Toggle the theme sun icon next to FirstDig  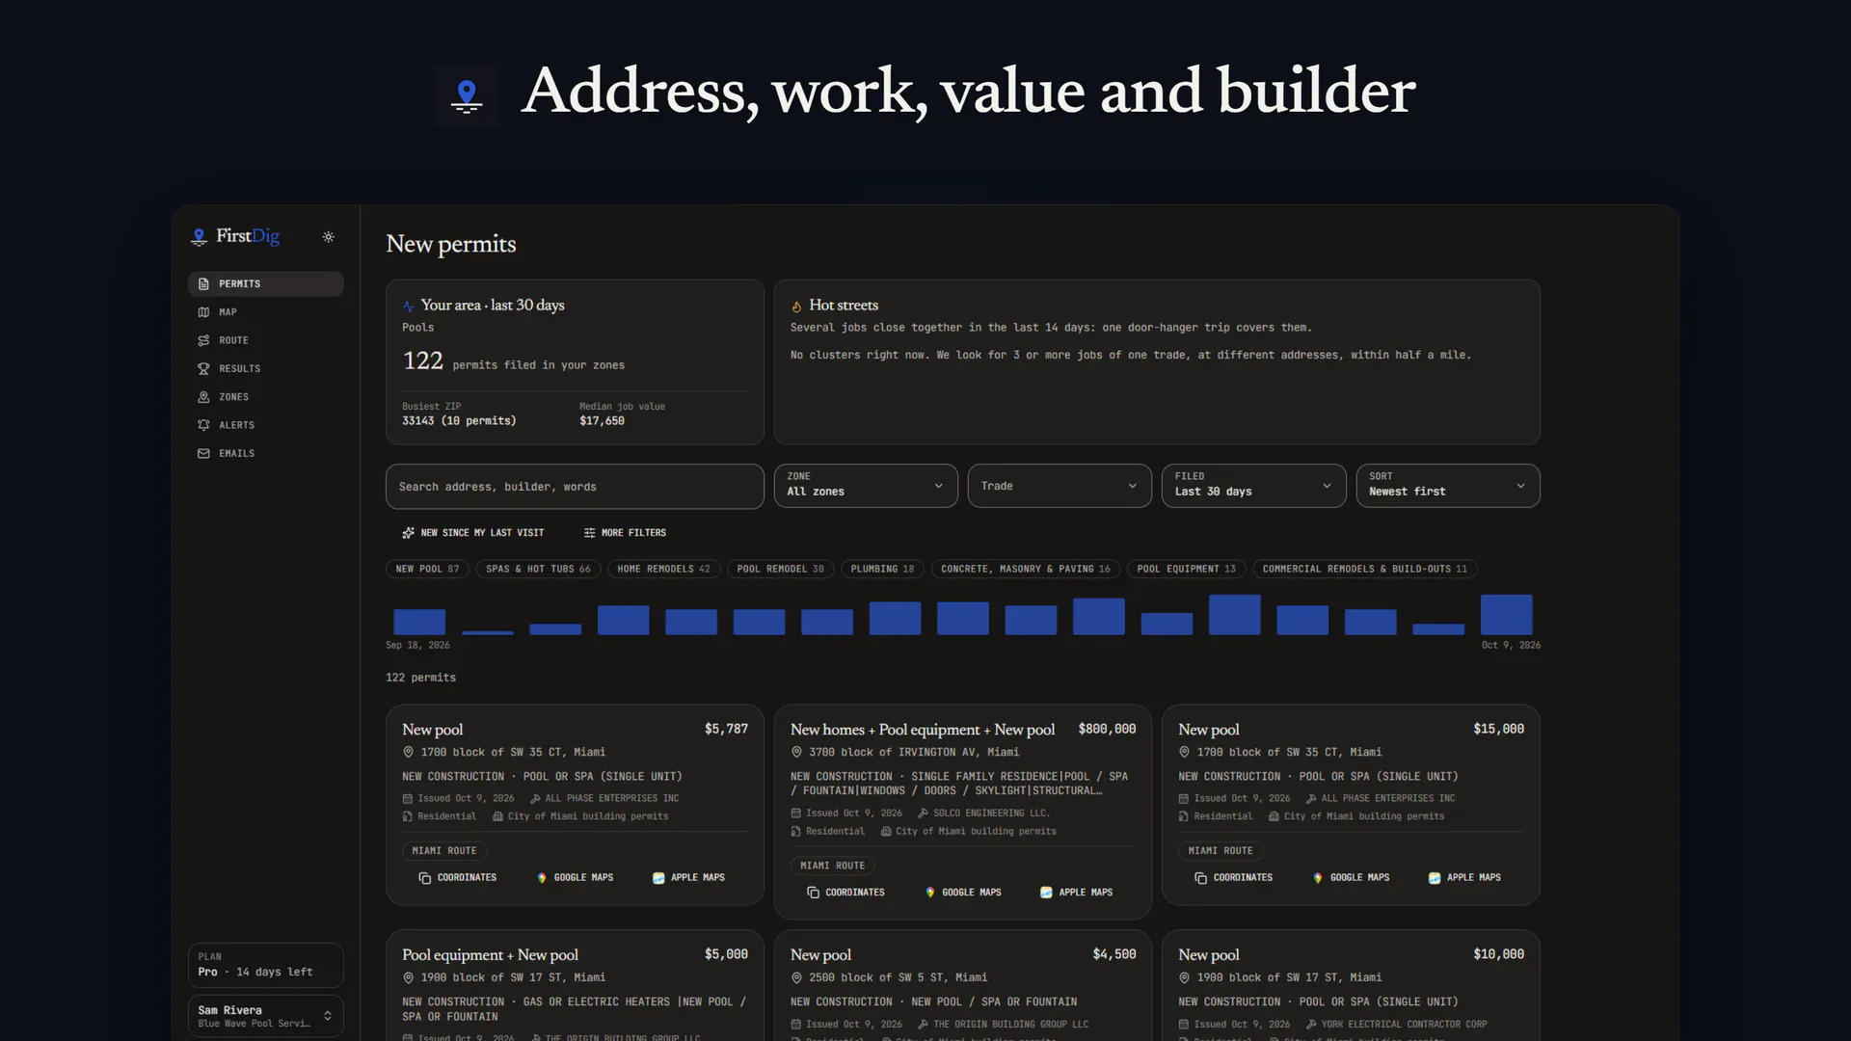pos(328,237)
